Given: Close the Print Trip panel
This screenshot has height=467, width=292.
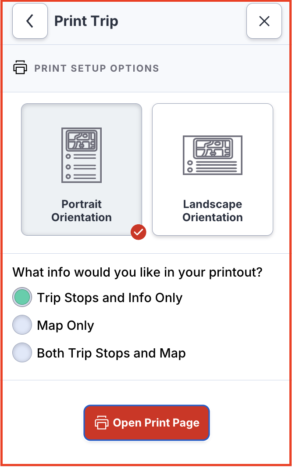Looking at the screenshot, I should point(264,21).
